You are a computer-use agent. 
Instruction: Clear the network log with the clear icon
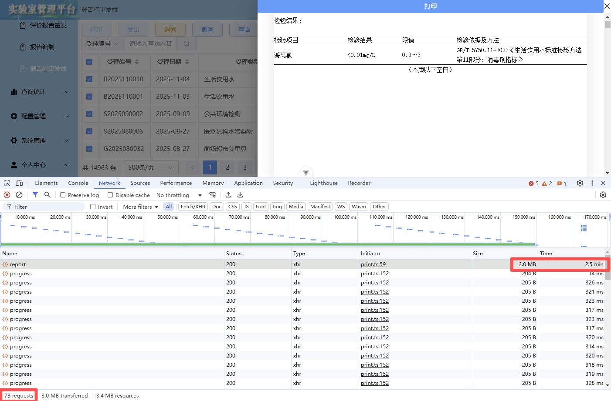click(x=19, y=195)
